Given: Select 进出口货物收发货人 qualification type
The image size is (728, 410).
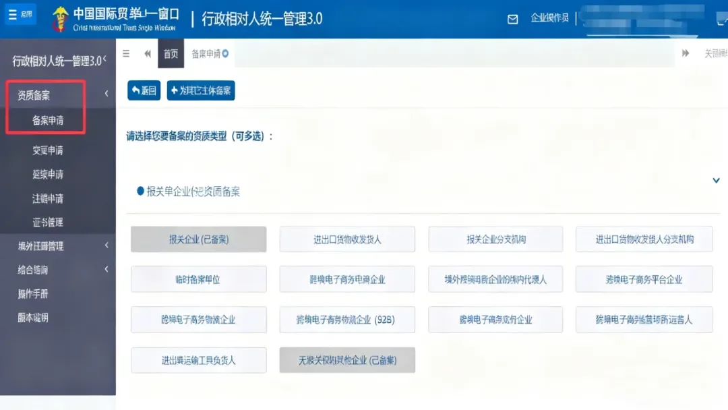Looking at the screenshot, I should pyautogui.click(x=347, y=239).
